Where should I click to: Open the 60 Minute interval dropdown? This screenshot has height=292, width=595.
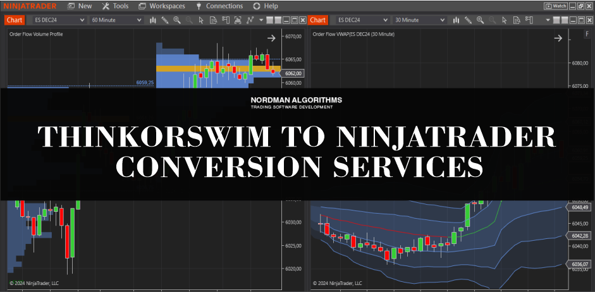click(x=116, y=20)
